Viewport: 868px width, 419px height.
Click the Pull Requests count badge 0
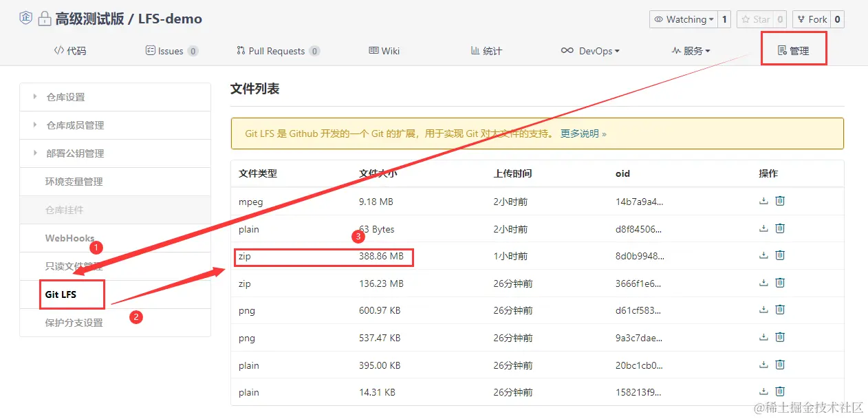[x=314, y=51]
